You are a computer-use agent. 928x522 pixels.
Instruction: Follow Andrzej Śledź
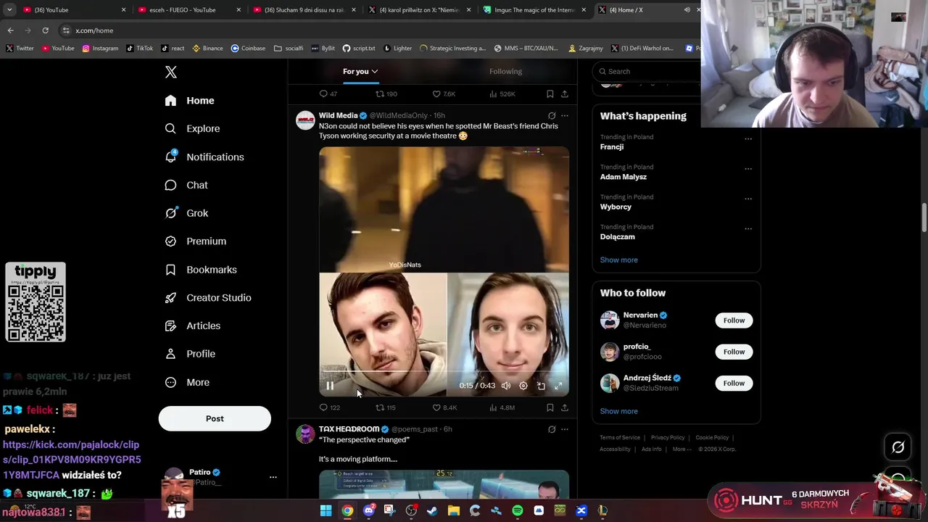click(x=734, y=383)
